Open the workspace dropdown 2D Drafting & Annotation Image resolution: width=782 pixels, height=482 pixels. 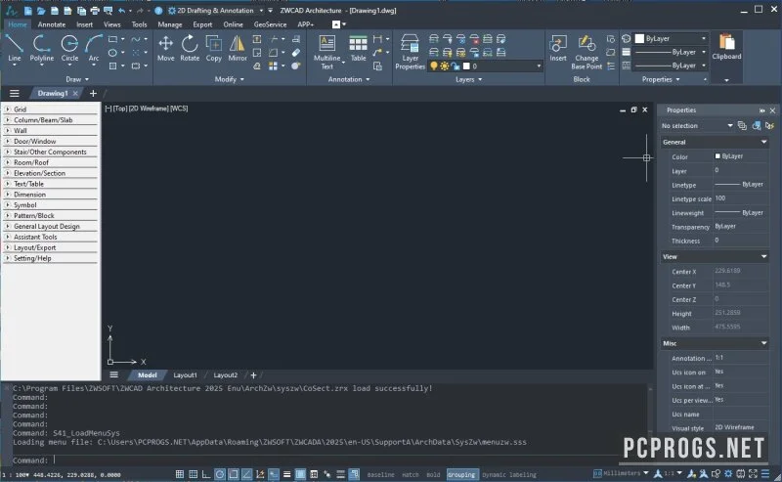(215, 10)
